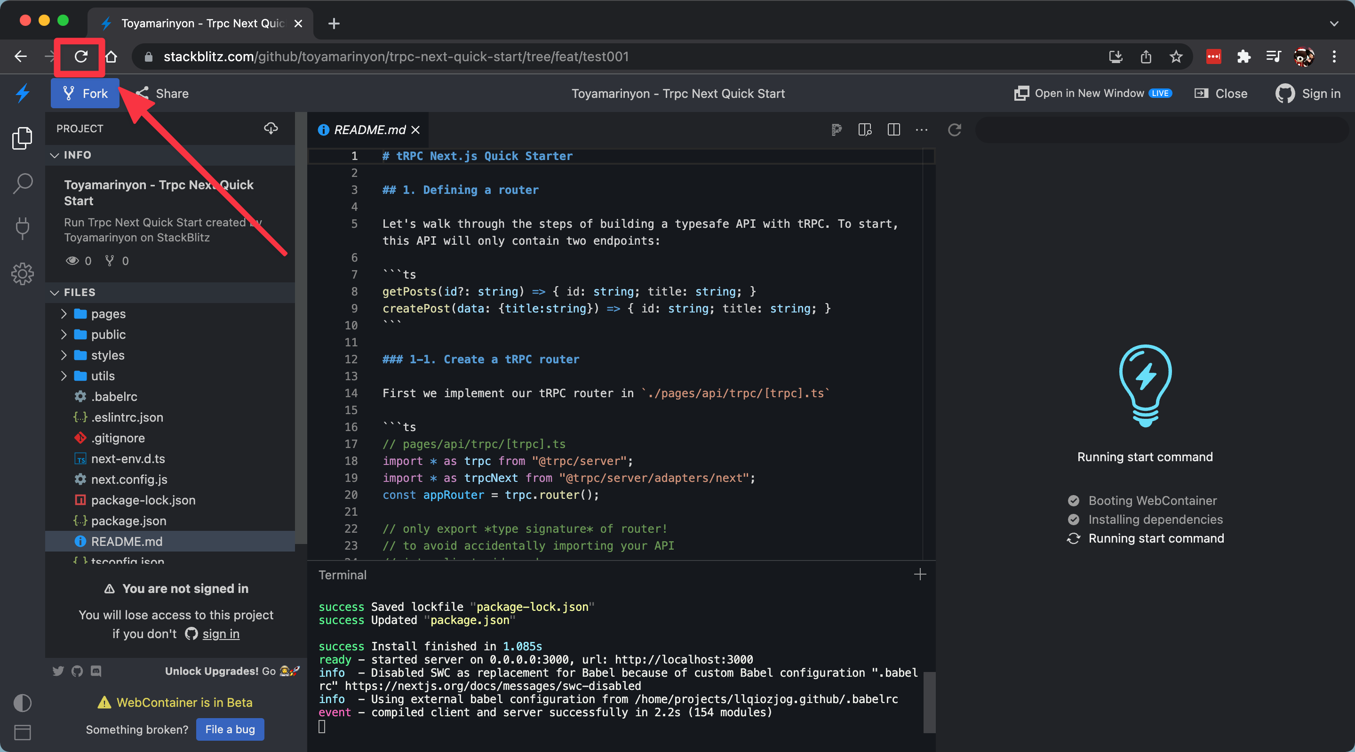Viewport: 1355px width, 752px height.
Task: Toggle the bottom panel layout icon
Action: 23,732
